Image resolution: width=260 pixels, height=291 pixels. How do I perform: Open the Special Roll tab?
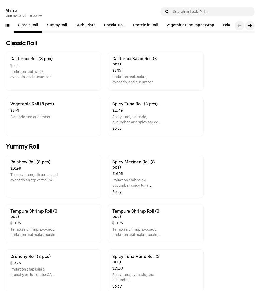(x=114, y=25)
